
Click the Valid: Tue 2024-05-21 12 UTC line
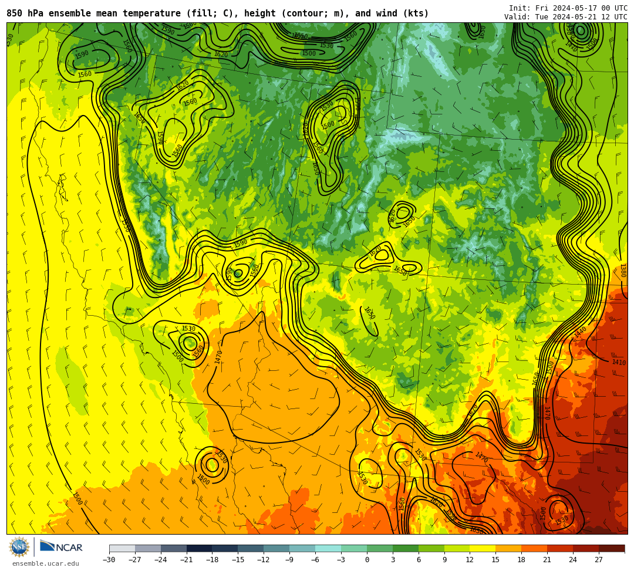tap(566, 17)
